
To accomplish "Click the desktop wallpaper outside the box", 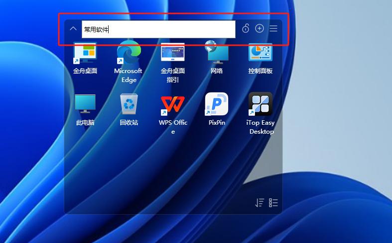I will [x=339, y=149].
